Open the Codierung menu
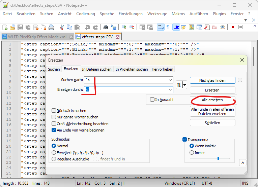This screenshot has width=258, height=187. click(86, 14)
